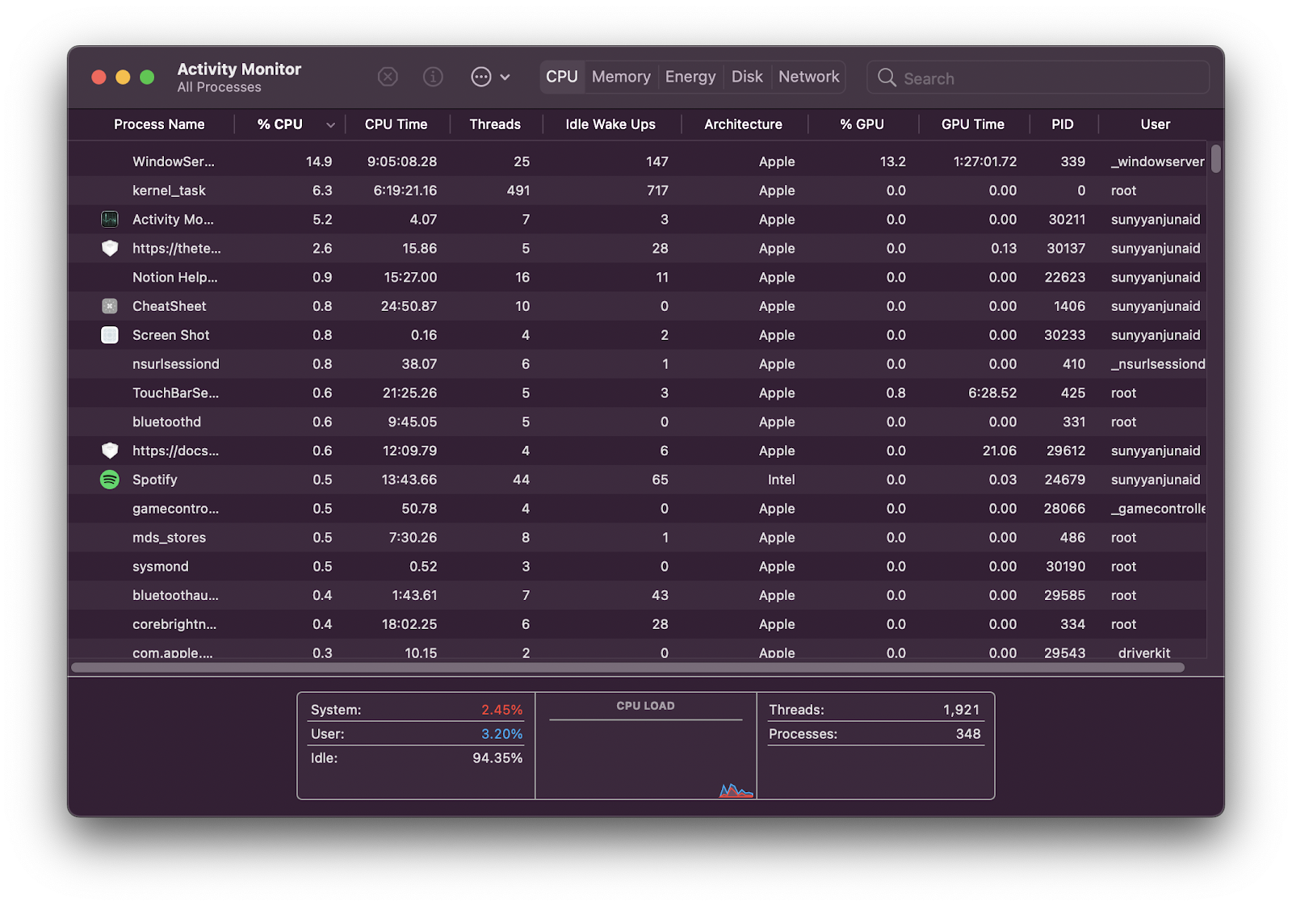Click the Spotify process name
This screenshot has width=1292, height=906.
pyautogui.click(x=155, y=480)
